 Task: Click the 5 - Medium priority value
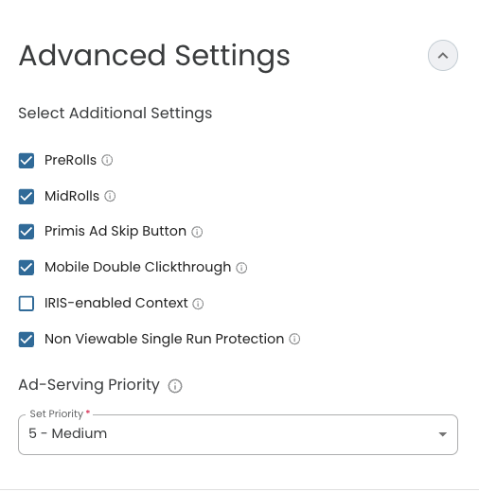68,433
